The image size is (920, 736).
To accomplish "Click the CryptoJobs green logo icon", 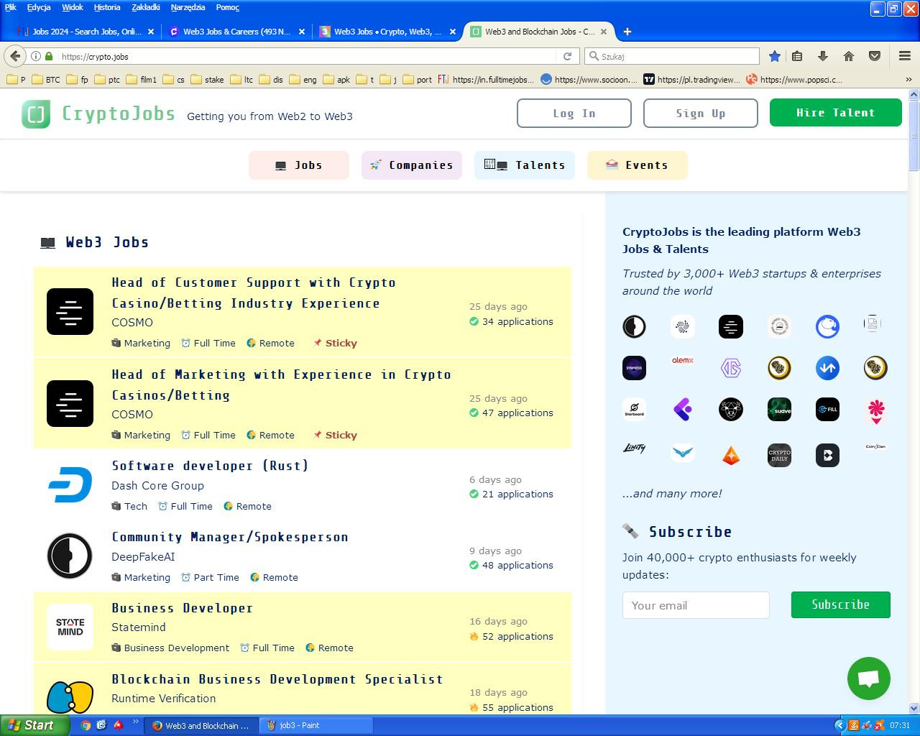I will coord(36,114).
